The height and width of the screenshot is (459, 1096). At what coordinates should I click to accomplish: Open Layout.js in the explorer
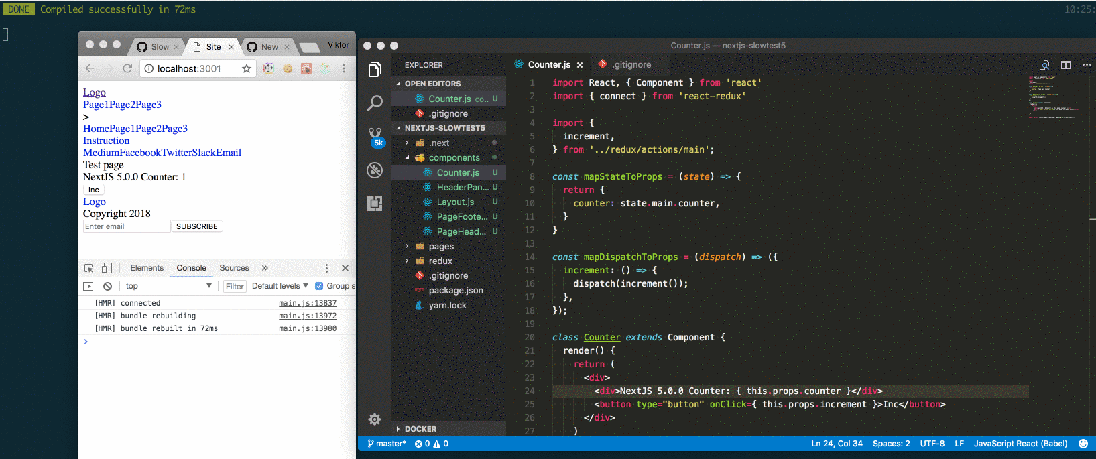pos(448,202)
